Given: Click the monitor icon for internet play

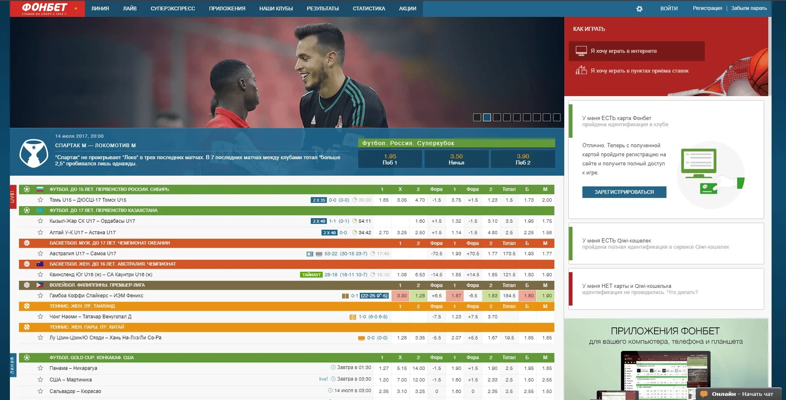Looking at the screenshot, I should 581,51.
